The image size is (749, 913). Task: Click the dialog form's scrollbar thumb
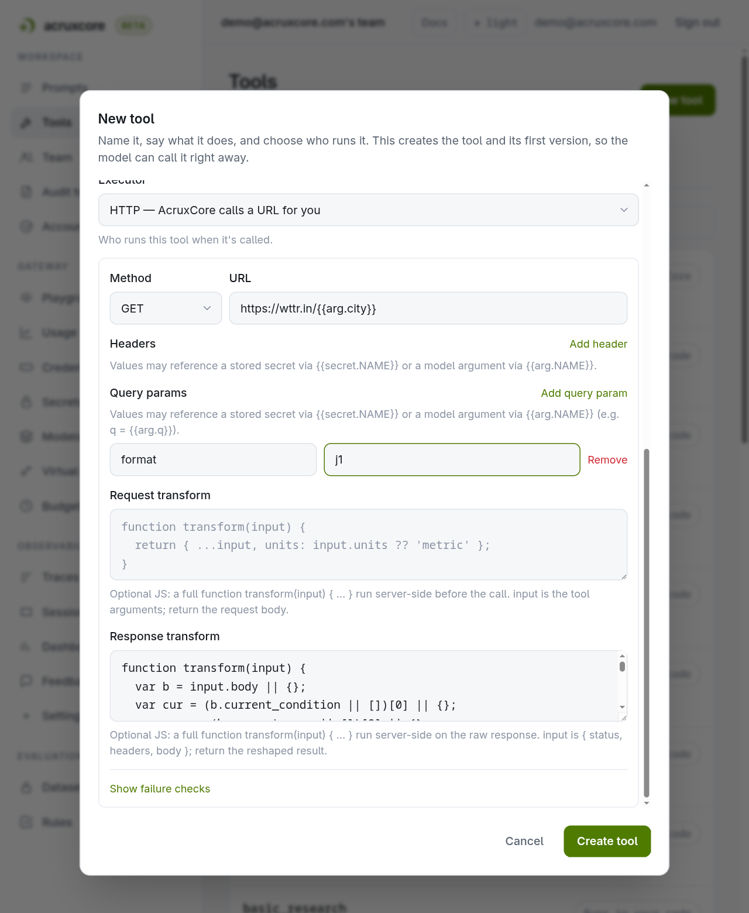coord(647,623)
